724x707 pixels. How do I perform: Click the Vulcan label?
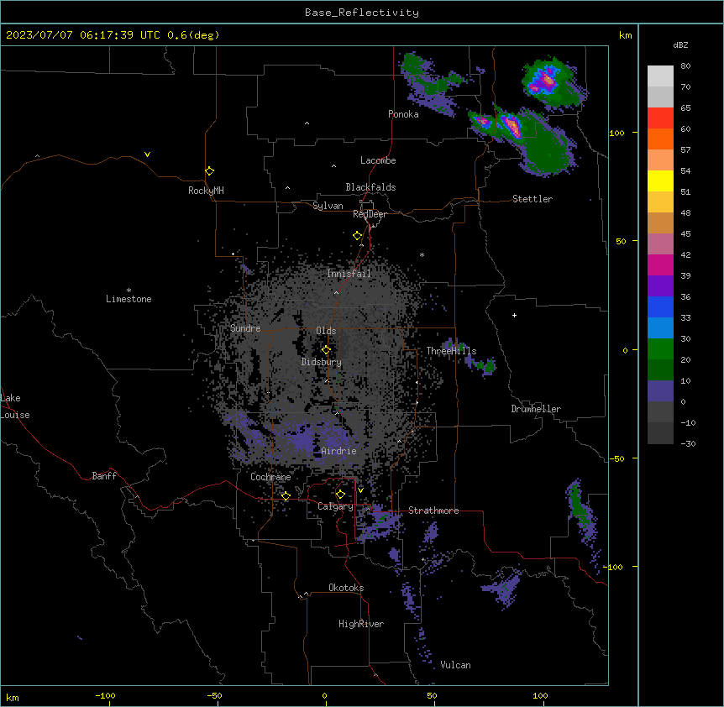pos(456,665)
